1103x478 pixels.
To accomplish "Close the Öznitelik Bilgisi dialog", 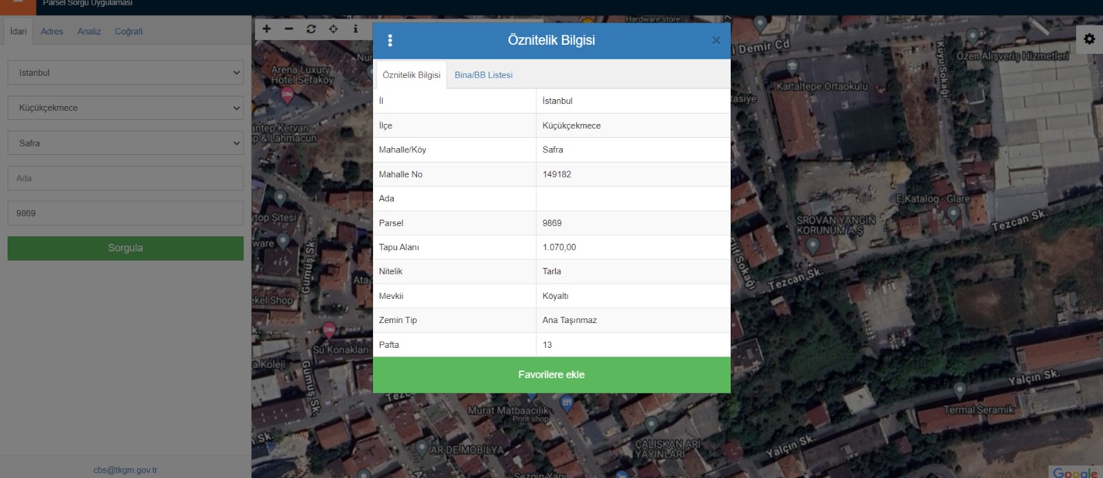I will pos(716,41).
